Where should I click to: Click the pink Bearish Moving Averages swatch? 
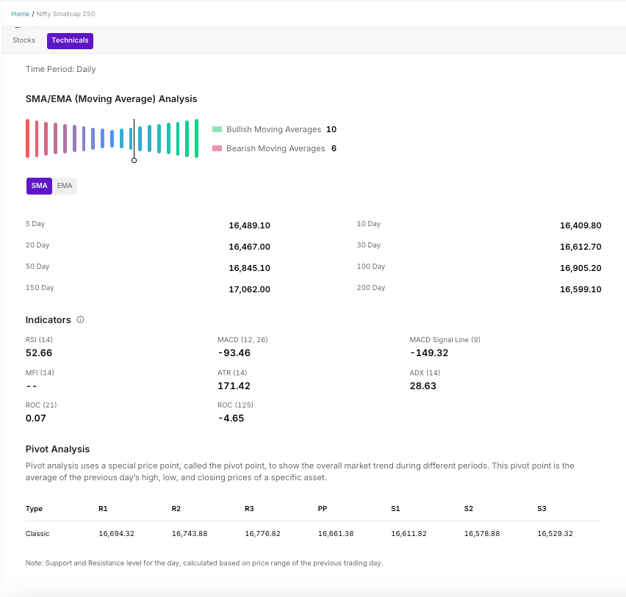pyautogui.click(x=217, y=148)
